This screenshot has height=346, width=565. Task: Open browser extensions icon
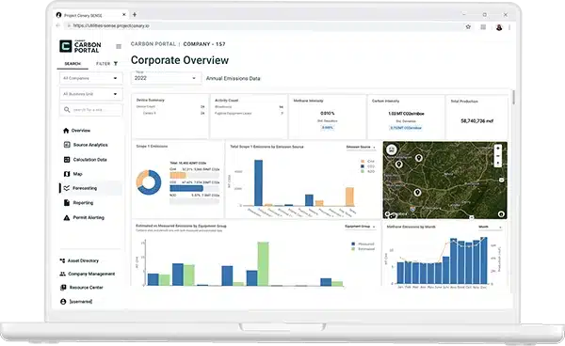click(x=483, y=27)
